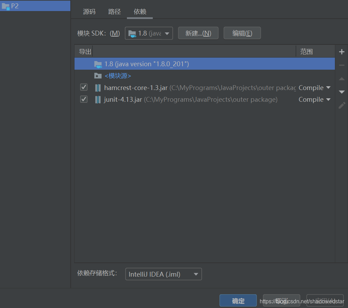Viewport: 348px width, 308px height.
Task: Open the module SDK 1.8 dropdown
Action: (x=149, y=33)
